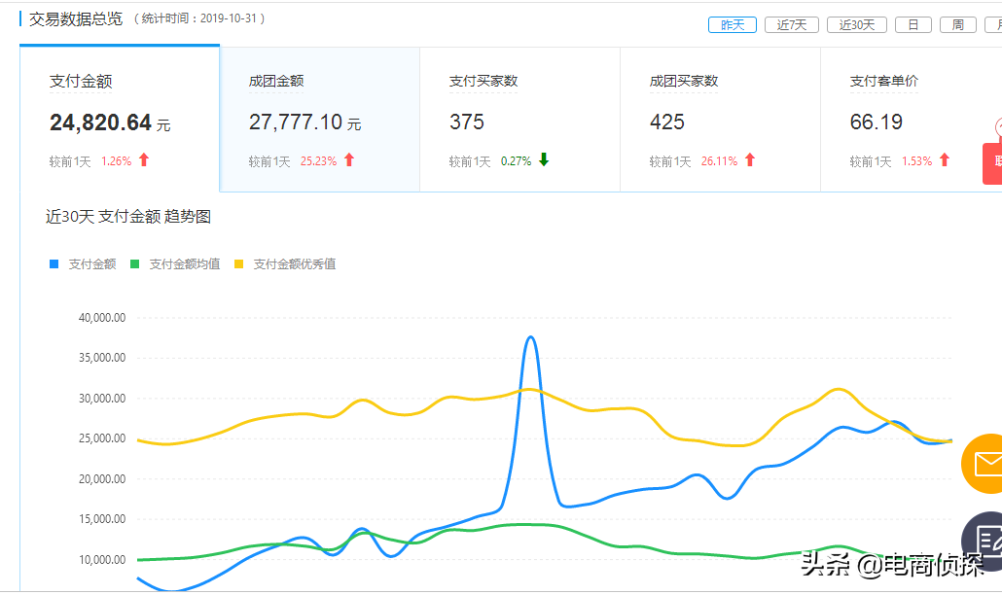Image resolution: width=1002 pixels, height=595 pixels.
Task: Click the red side tab at right edge
Action: coord(991,163)
